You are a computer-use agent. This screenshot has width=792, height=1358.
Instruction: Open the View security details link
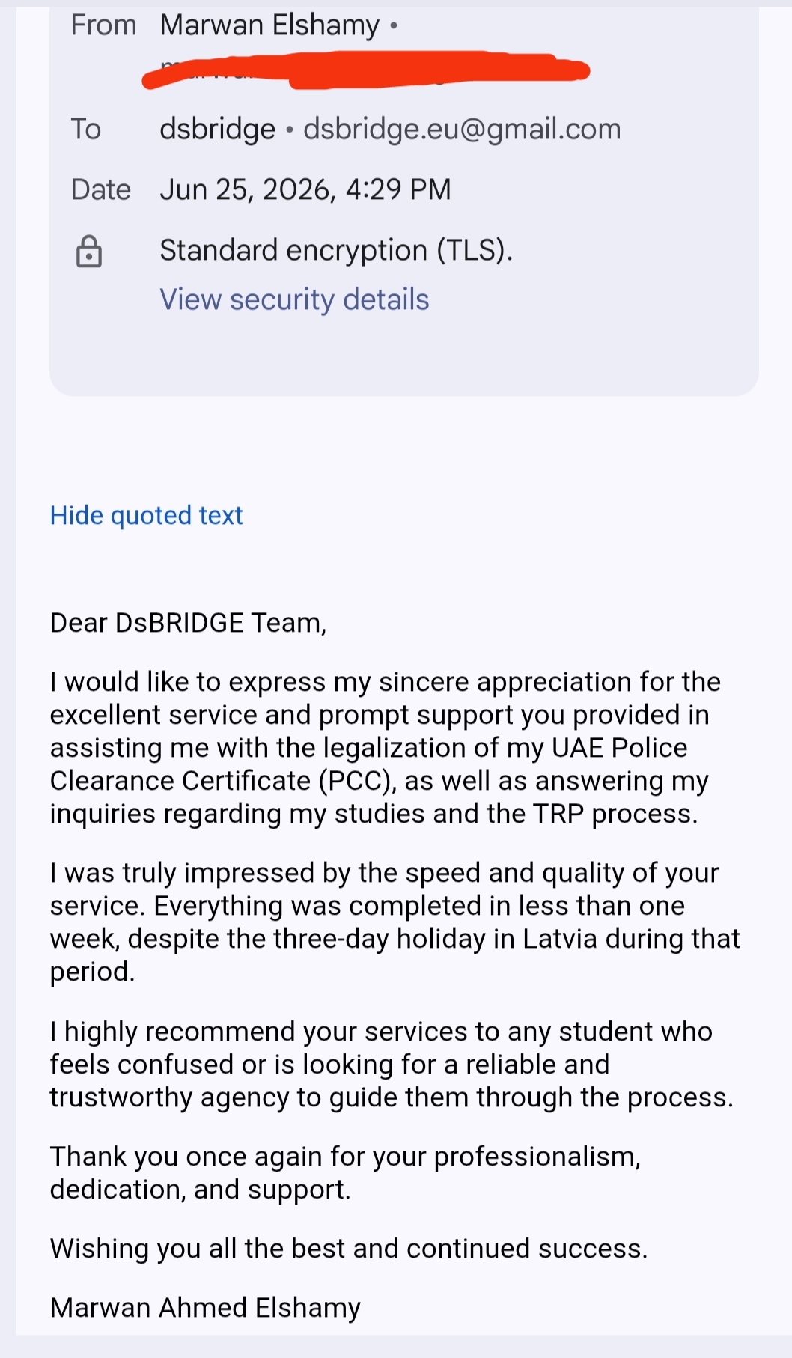tap(294, 299)
